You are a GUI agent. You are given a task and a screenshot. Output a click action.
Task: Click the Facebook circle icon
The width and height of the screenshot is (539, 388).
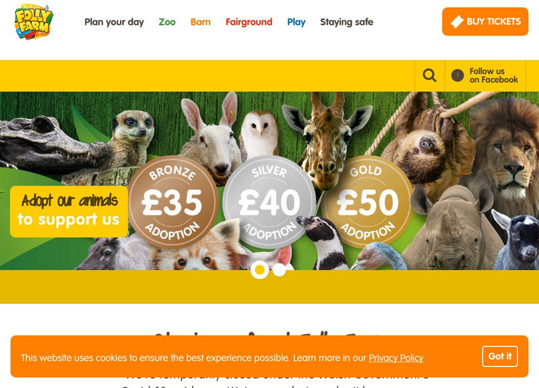coord(457,75)
